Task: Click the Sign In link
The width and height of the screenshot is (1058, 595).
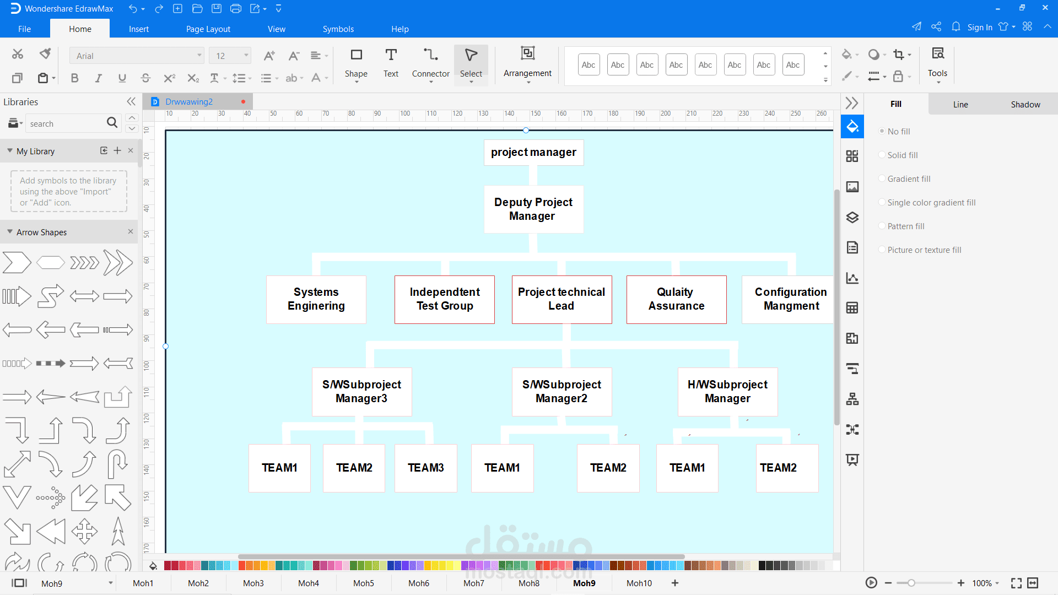Action: pyautogui.click(x=980, y=27)
